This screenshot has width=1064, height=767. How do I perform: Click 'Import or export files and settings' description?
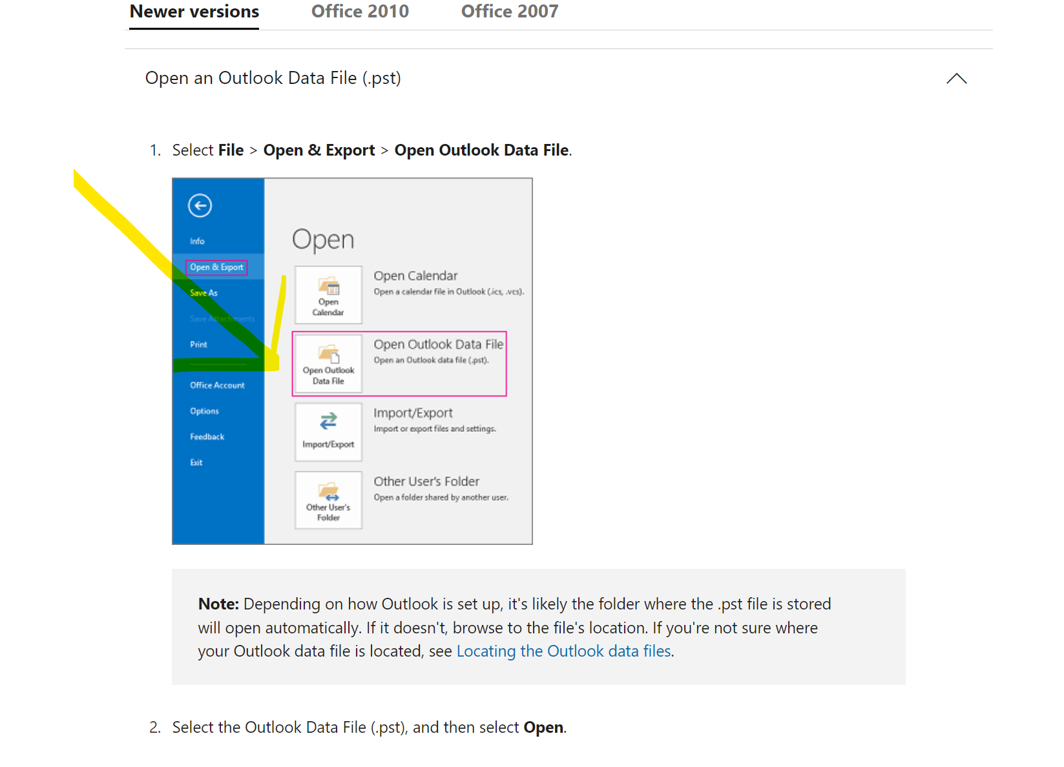point(435,429)
